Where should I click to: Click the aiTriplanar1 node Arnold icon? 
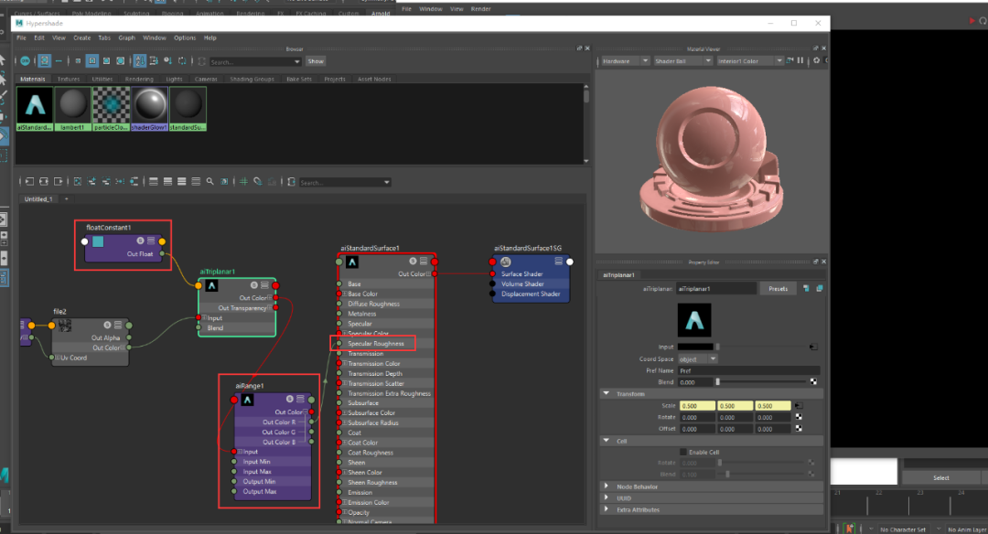pyautogui.click(x=211, y=285)
